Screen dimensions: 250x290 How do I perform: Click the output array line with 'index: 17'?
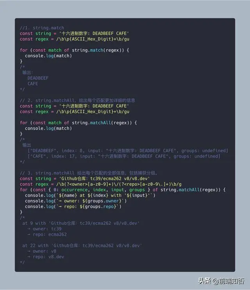[124, 156]
